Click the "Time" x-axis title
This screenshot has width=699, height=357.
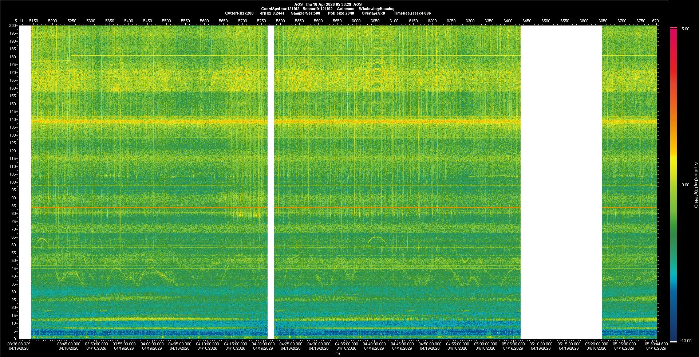point(336,354)
